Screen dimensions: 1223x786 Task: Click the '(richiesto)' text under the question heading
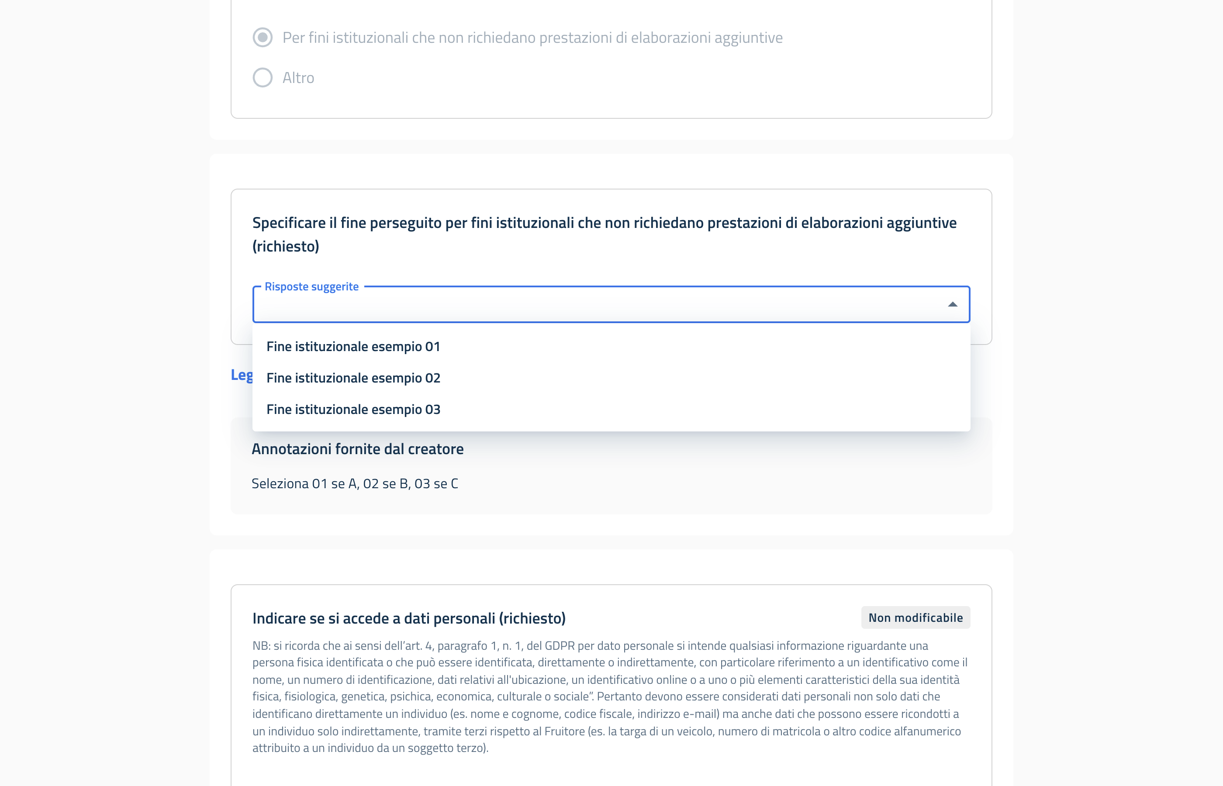click(286, 247)
